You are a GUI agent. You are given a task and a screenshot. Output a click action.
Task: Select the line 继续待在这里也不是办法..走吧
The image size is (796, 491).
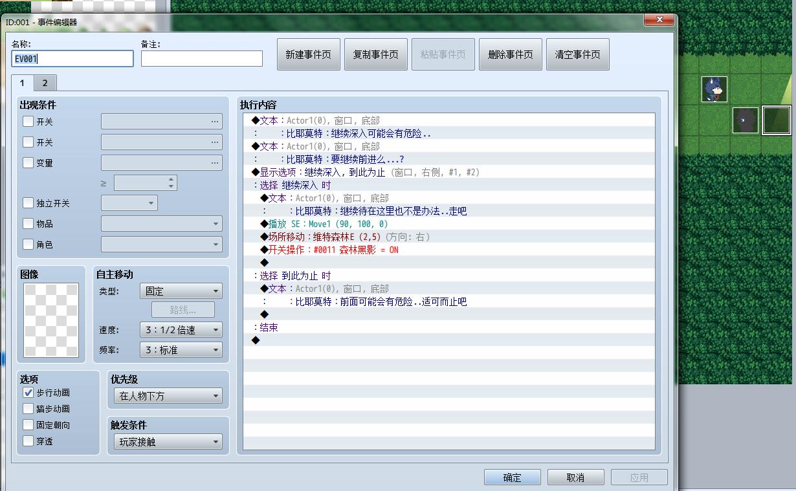click(x=449, y=211)
